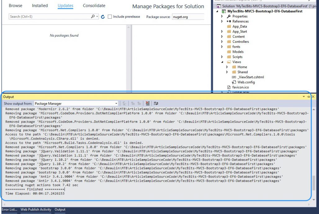Select the Output tab at bottom

[60, 210]
